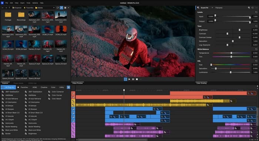
Task: Toggle the blue highlighted auto preview button
Action: 61,8
